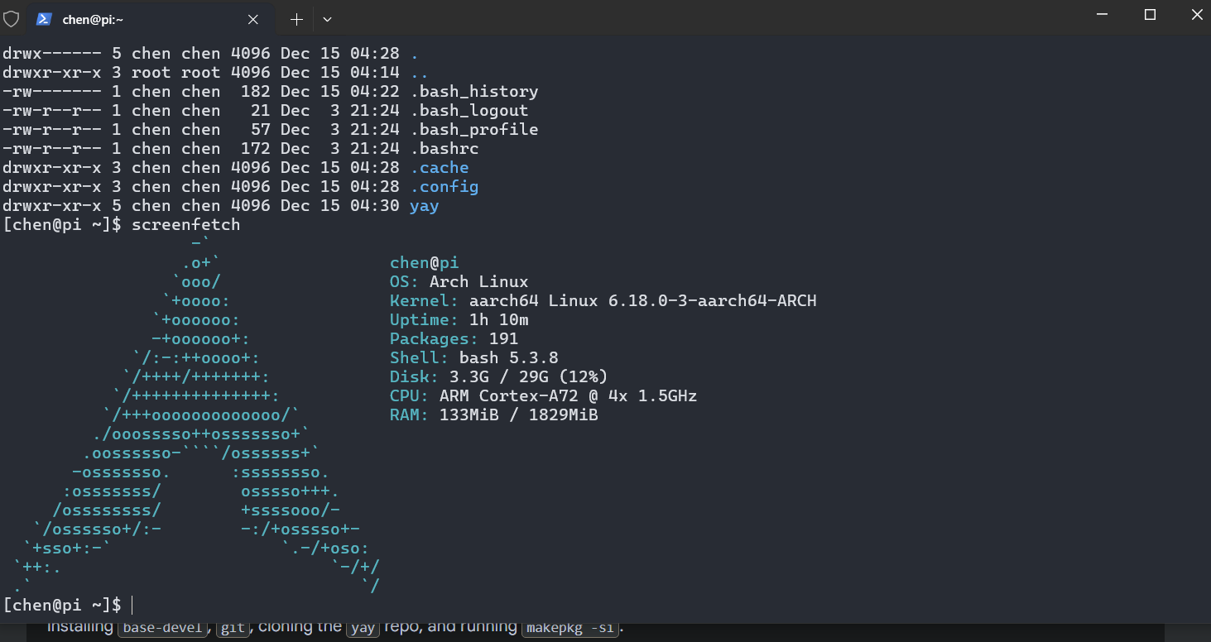Click the ".bashrc" file name
The image size is (1211, 642).
coord(445,149)
